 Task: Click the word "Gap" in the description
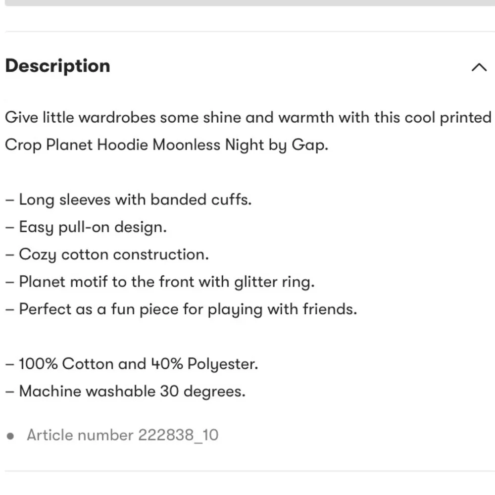click(x=308, y=145)
